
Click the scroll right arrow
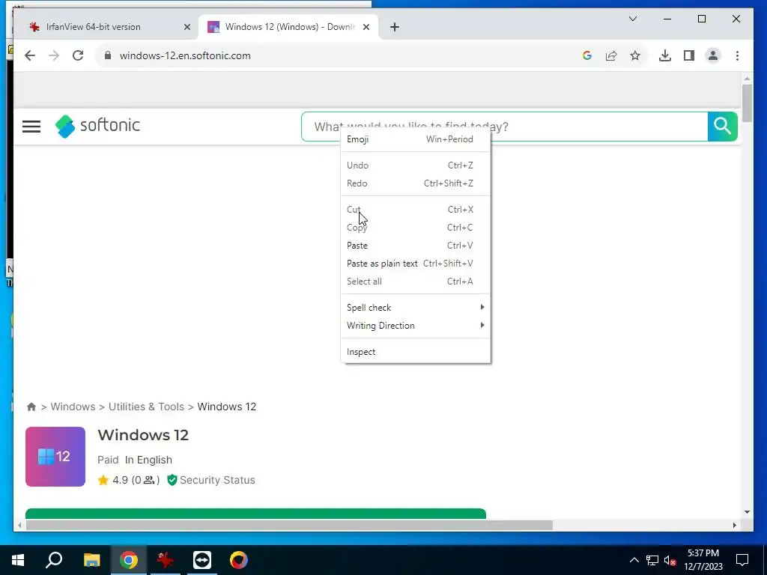click(734, 525)
